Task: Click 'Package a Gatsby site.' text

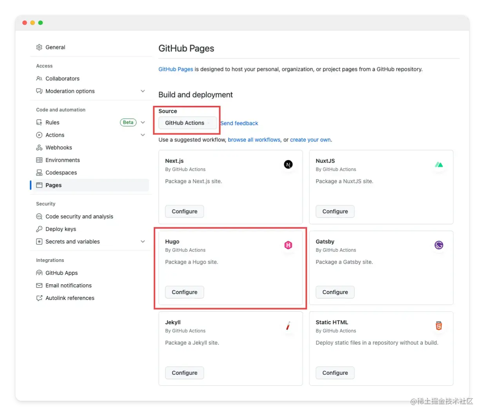Action: 344,262
